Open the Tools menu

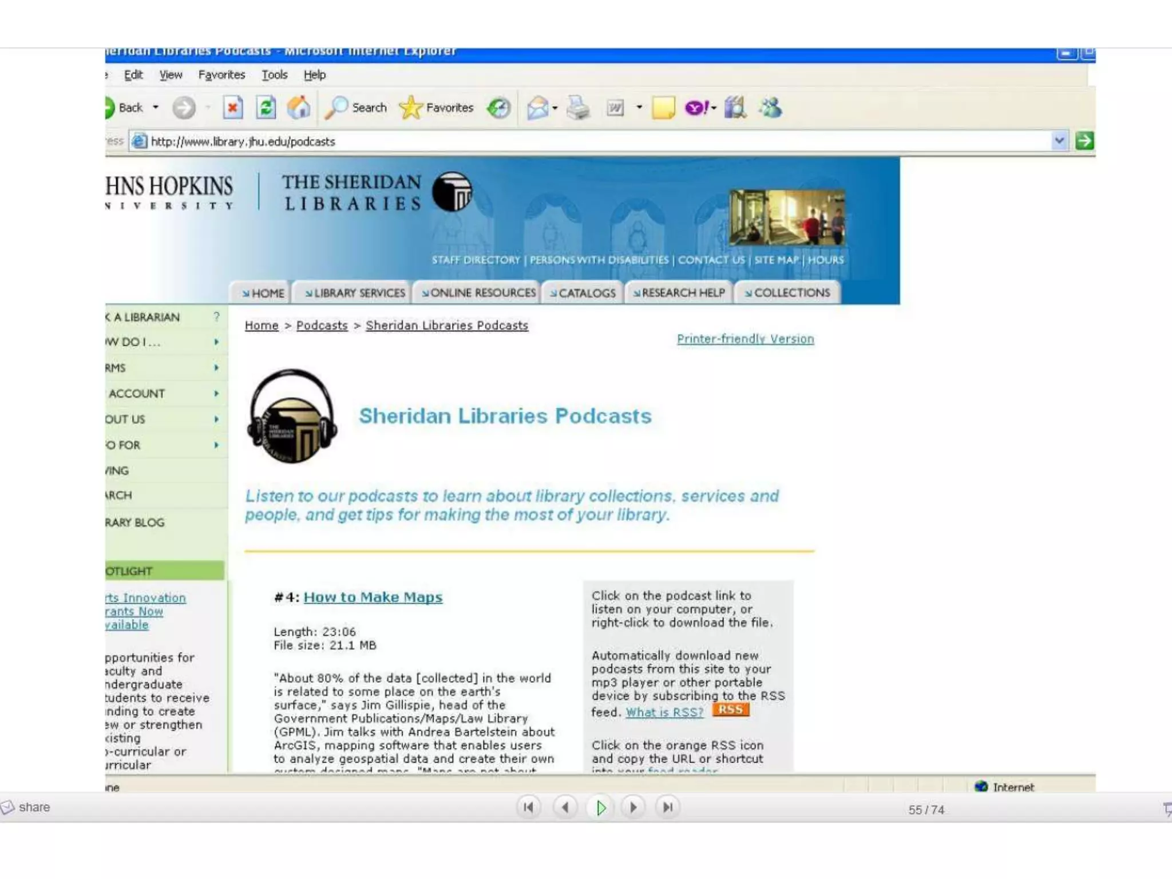(x=274, y=75)
